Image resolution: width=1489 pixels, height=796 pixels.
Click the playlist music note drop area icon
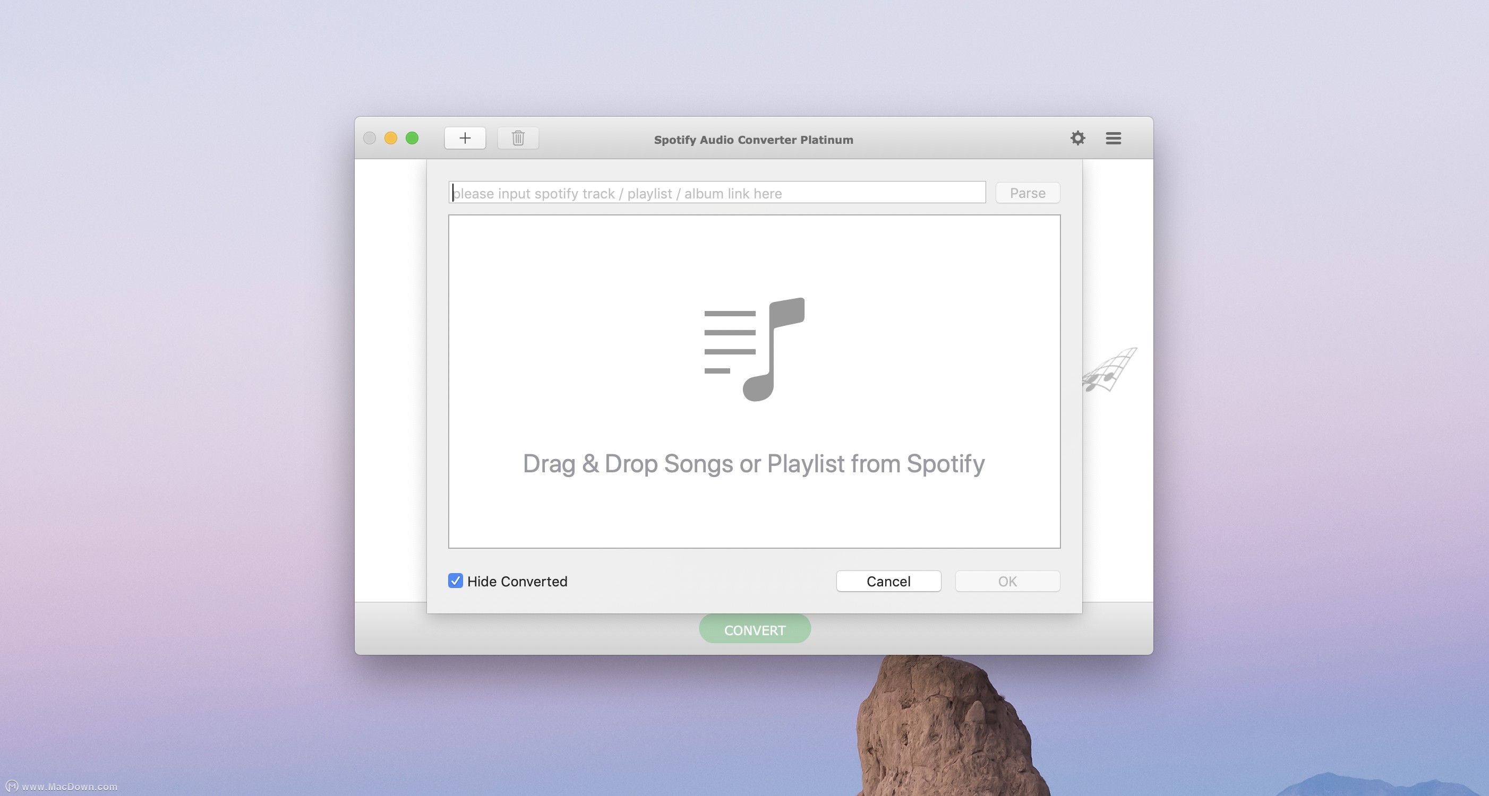(x=755, y=349)
